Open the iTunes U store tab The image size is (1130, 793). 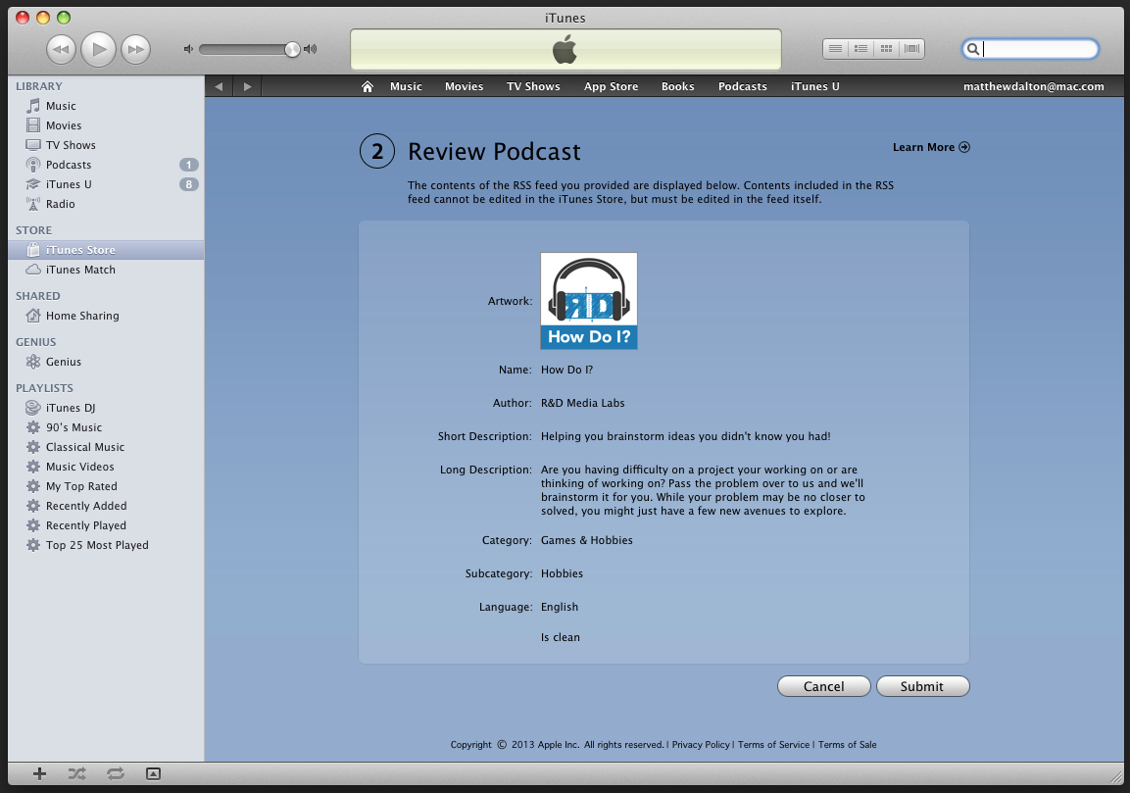coord(815,86)
